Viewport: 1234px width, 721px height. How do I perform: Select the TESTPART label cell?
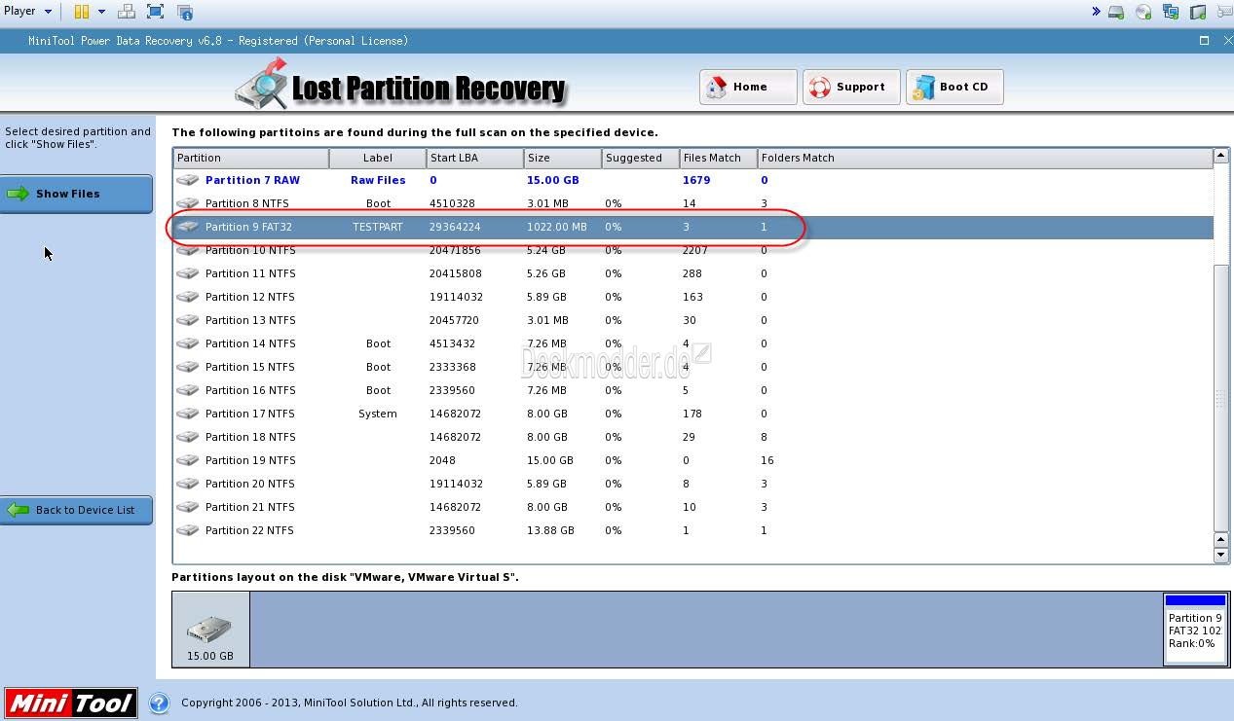[378, 227]
